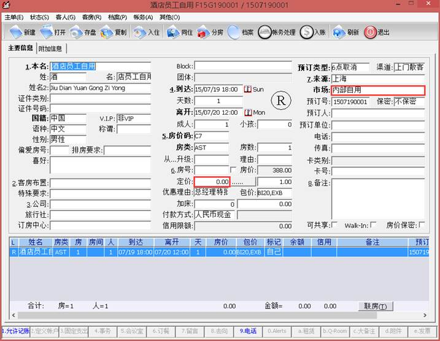440x341 pixels.
Task: Click the 3.公司 company field
Action: 101,204
